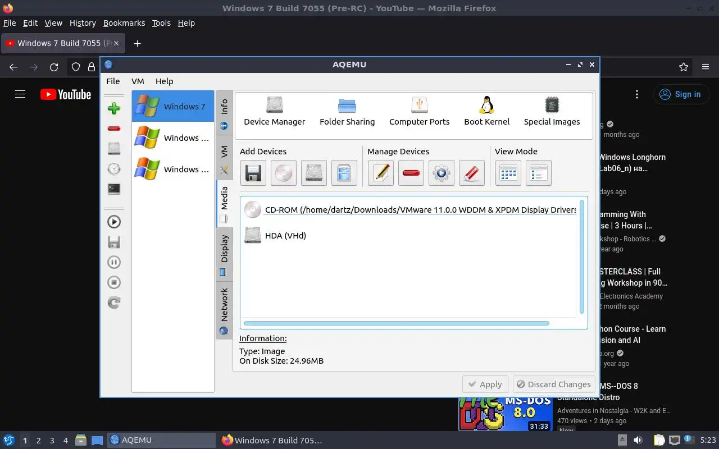Image resolution: width=719 pixels, height=449 pixels.
Task: Pause the VM with the pause icon
Action: 114,262
